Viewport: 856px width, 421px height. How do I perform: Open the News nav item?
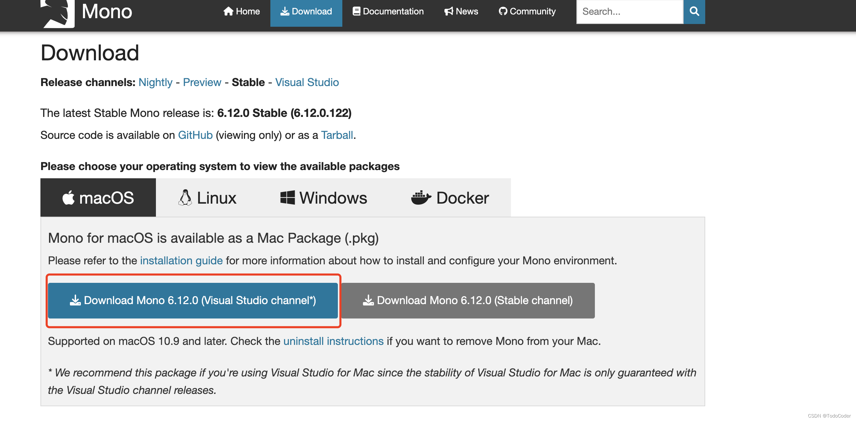[x=461, y=12]
